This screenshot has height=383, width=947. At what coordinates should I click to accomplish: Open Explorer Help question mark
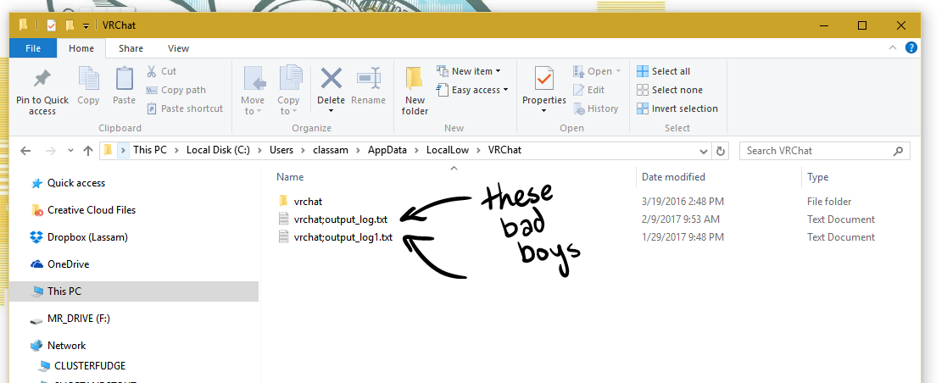tap(911, 47)
